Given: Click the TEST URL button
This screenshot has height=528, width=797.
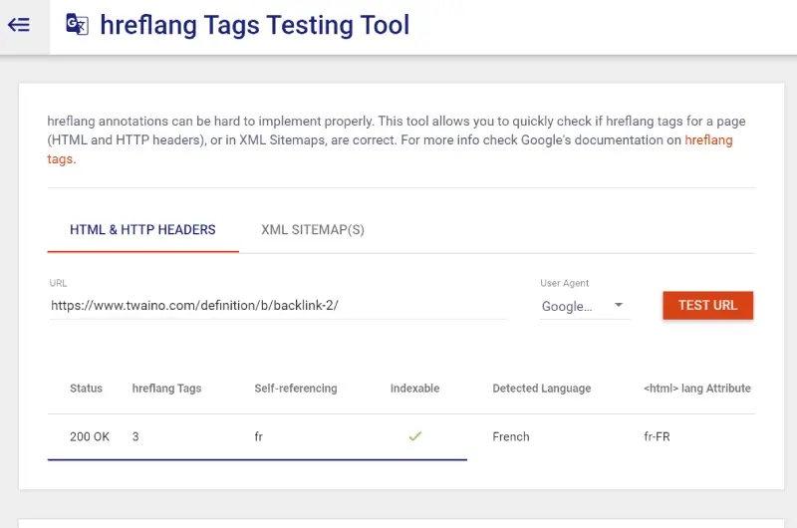Looking at the screenshot, I should 707,305.
